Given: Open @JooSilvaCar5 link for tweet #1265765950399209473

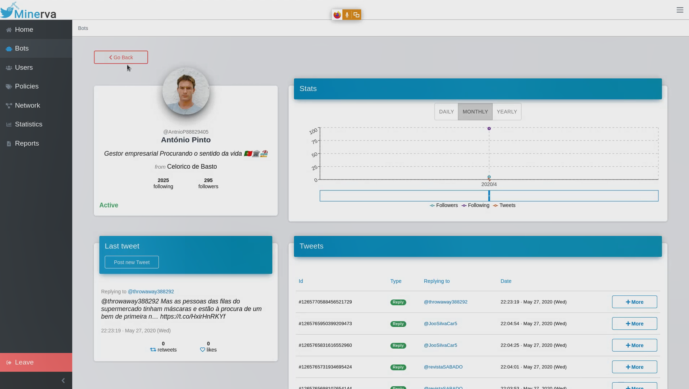Looking at the screenshot, I should point(440,324).
